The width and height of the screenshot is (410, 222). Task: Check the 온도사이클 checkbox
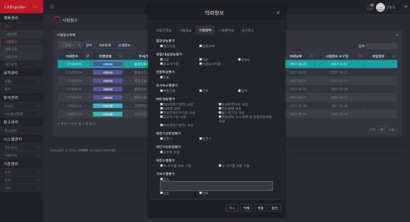click(162, 63)
